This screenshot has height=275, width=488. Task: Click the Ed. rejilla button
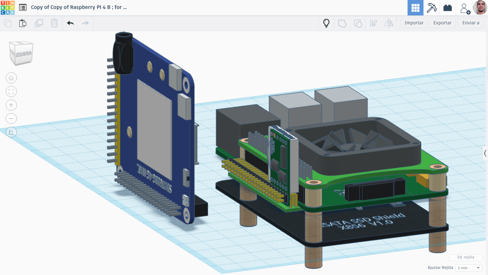(x=465, y=257)
